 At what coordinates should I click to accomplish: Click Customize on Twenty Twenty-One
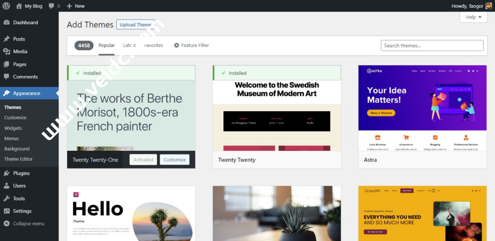coord(175,159)
